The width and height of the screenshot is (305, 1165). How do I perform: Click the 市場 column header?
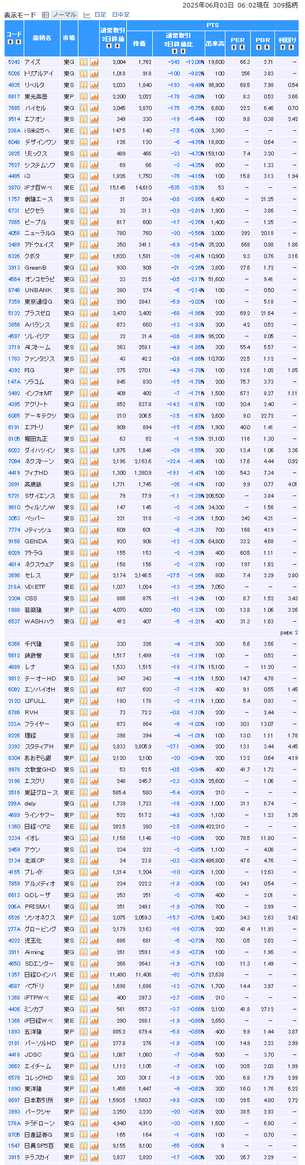(x=69, y=38)
